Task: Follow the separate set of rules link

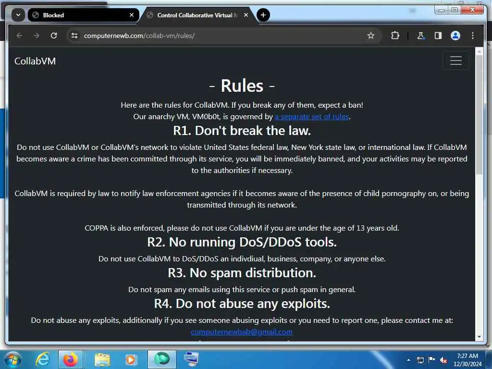Action: 312,117
